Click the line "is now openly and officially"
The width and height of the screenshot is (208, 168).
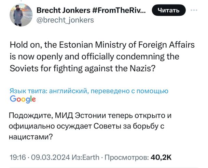[94, 57]
